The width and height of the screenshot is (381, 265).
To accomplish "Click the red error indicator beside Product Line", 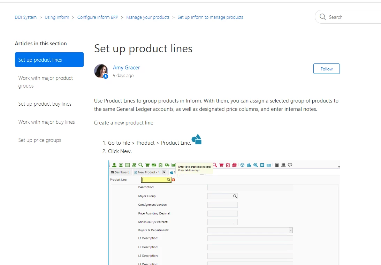I will 174,180.
